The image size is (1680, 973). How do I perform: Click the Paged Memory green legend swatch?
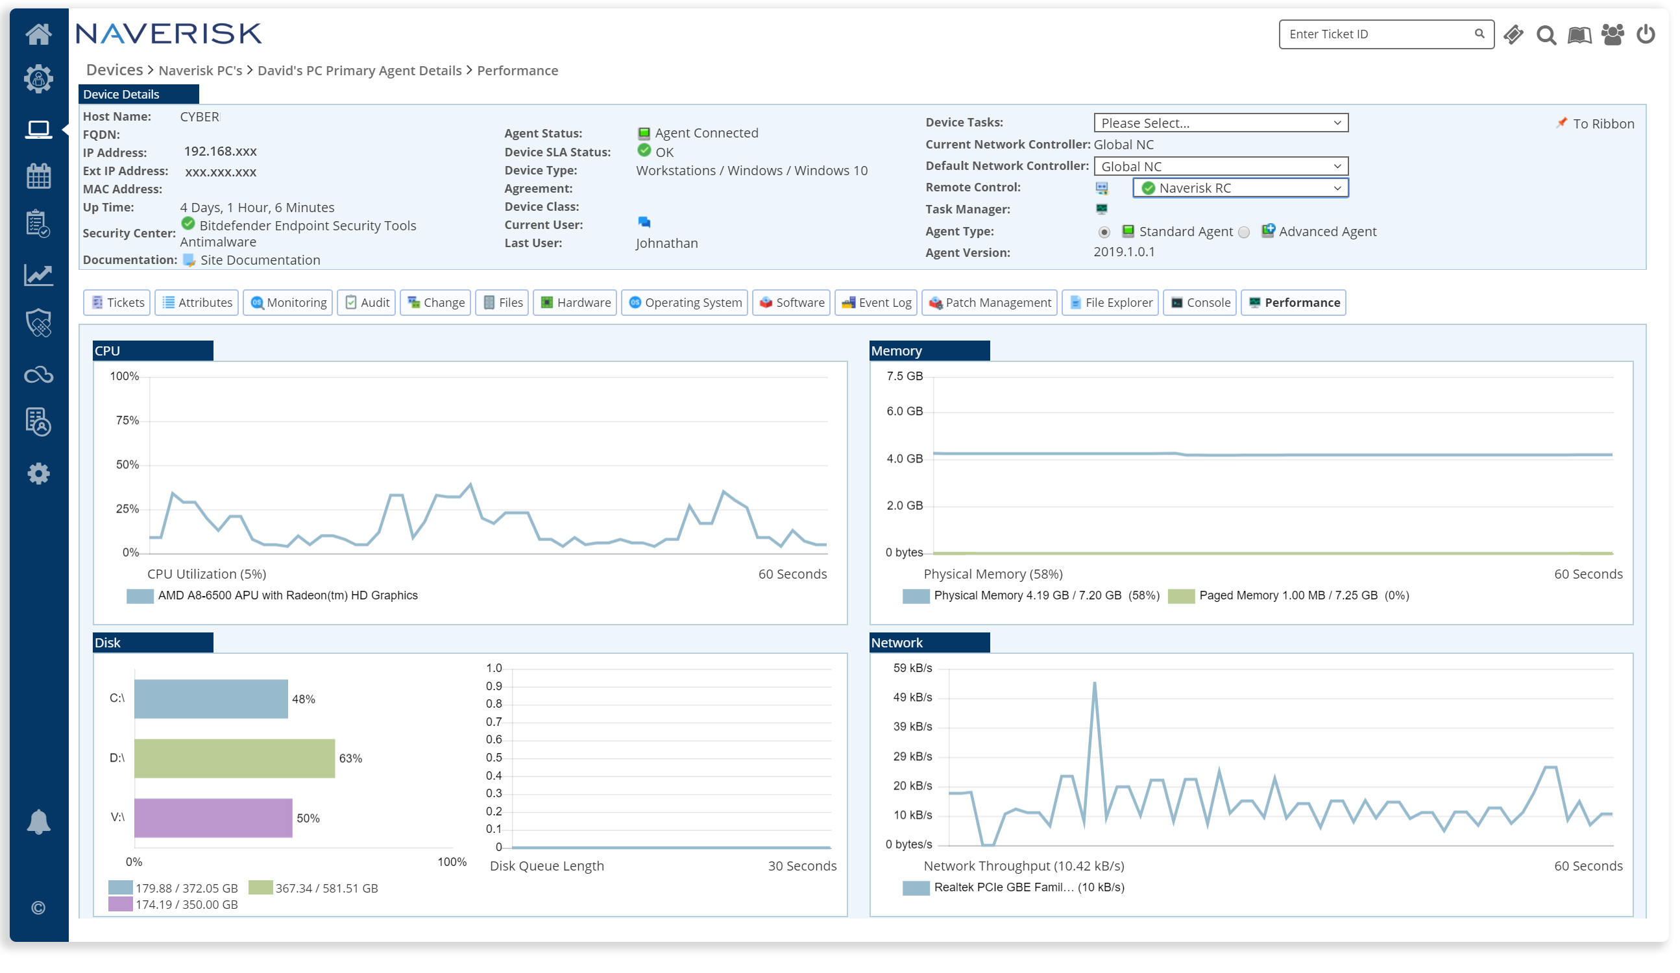point(1182,595)
